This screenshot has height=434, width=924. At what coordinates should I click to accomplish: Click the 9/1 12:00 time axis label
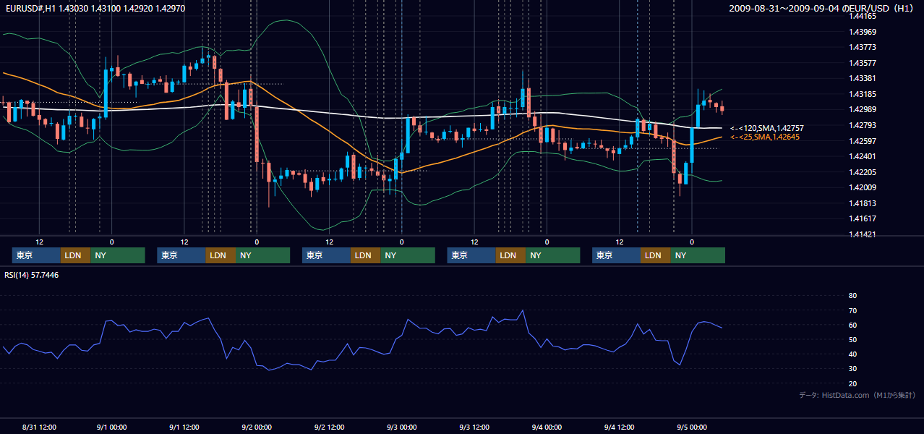[184, 427]
